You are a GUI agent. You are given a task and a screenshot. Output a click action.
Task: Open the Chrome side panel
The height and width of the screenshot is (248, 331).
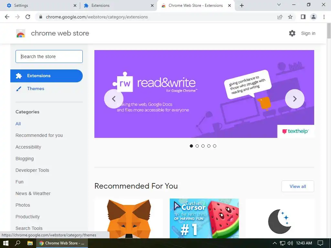[x=303, y=17]
